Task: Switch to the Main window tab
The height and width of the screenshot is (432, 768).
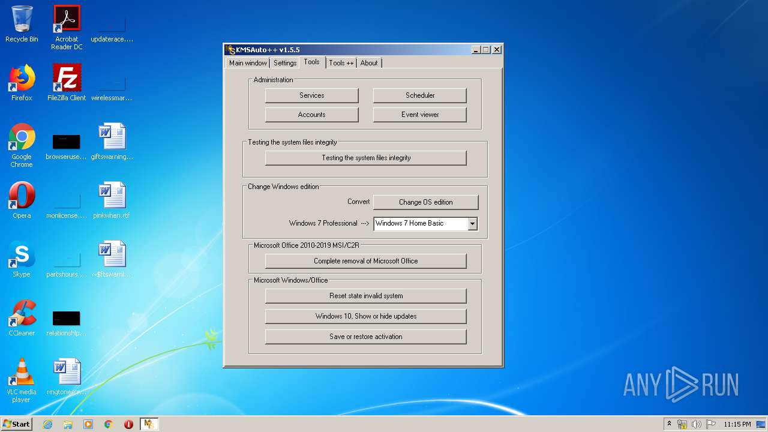Action: pyautogui.click(x=248, y=63)
